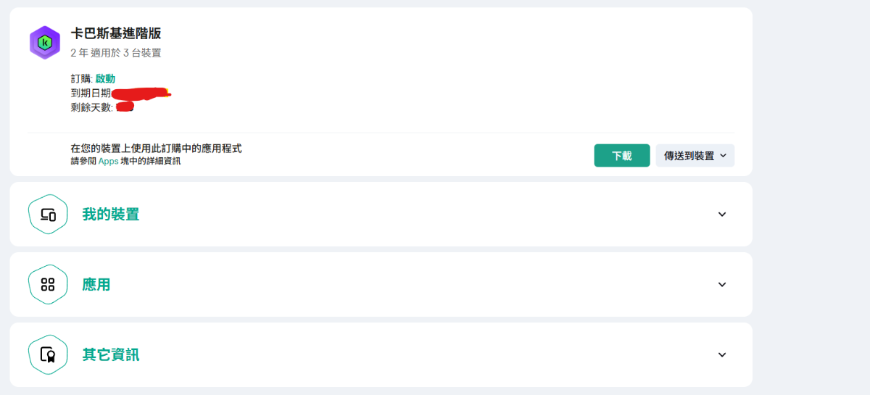Click the Other Info certificate icon
Screen dimensions: 870x395
pyautogui.click(x=48, y=355)
